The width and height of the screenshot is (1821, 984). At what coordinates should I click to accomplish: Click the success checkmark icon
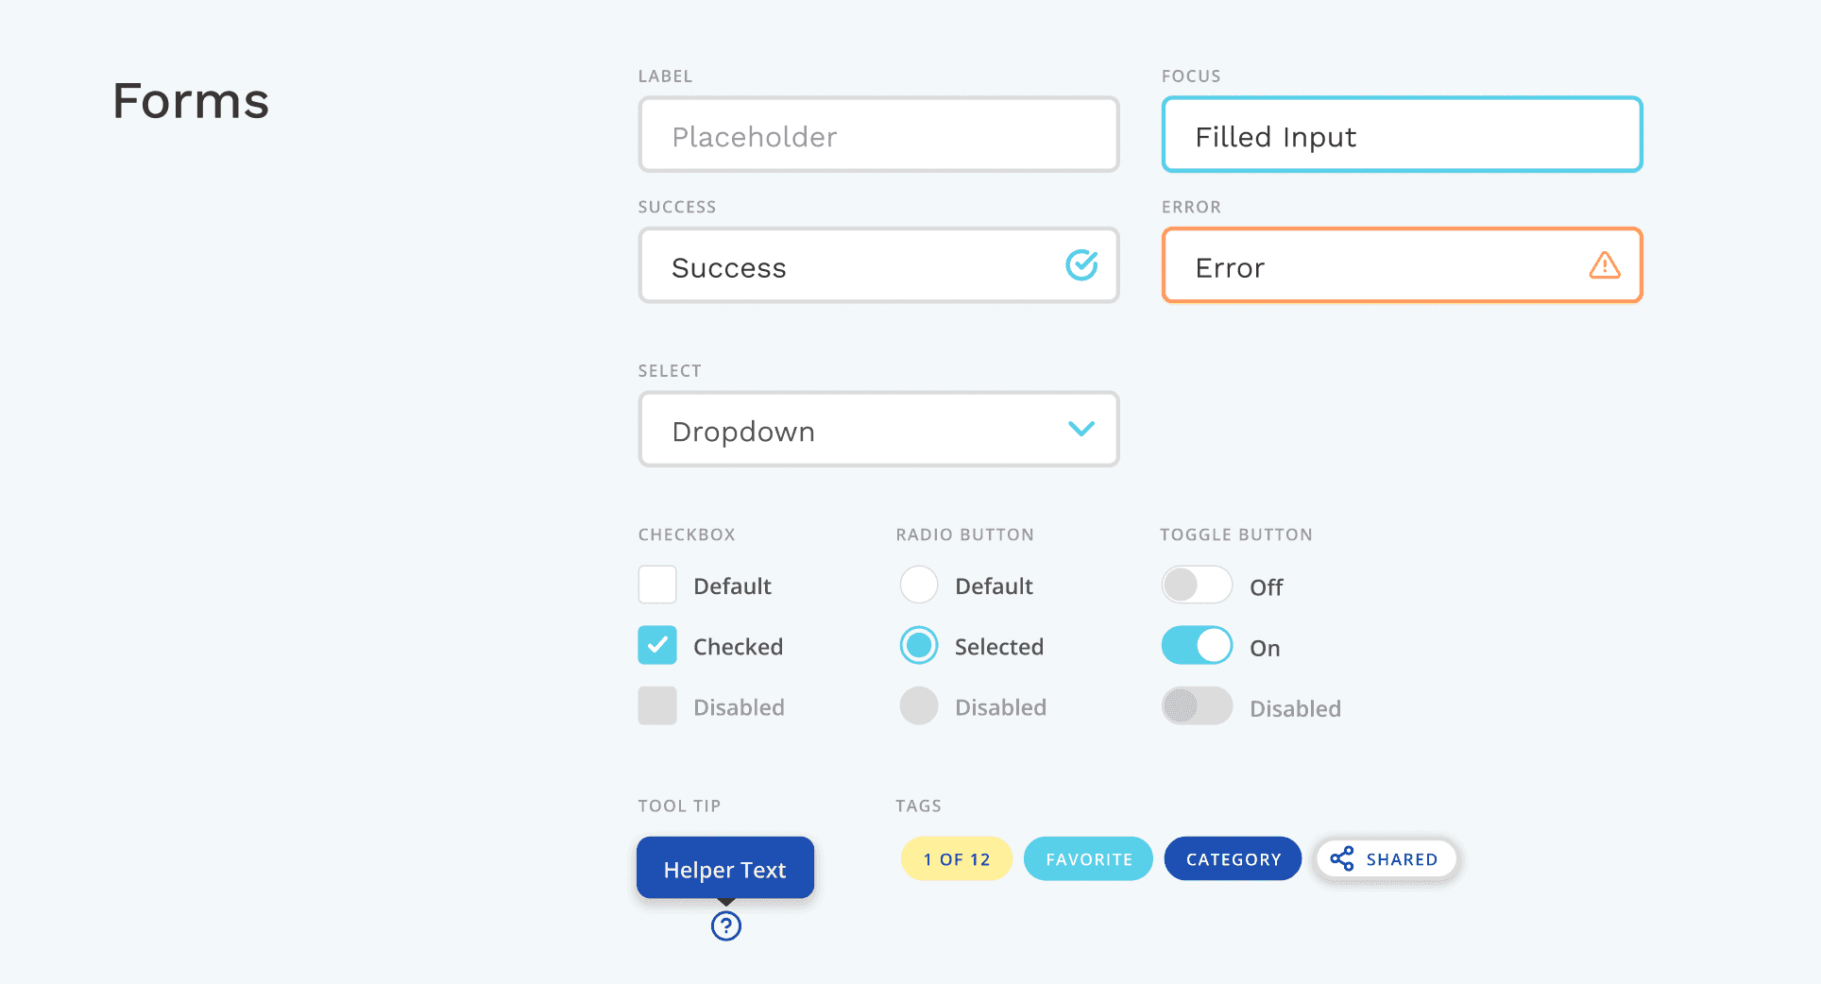1081,265
